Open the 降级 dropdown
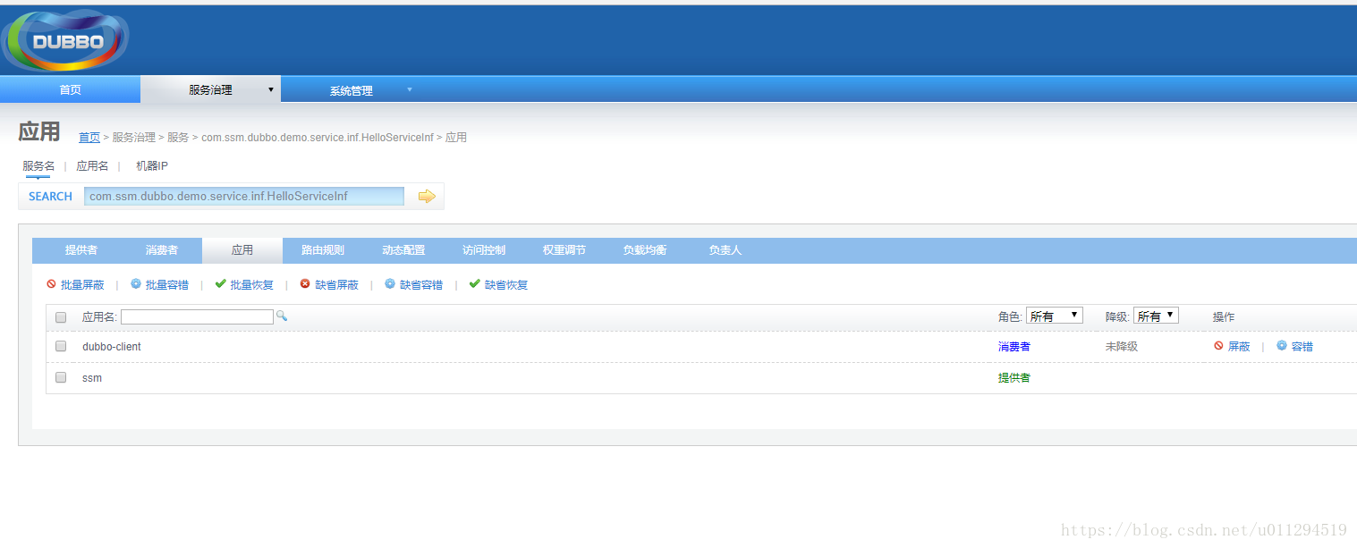The height and width of the screenshot is (548, 1357). pyautogui.click(x=1156, y=316)
